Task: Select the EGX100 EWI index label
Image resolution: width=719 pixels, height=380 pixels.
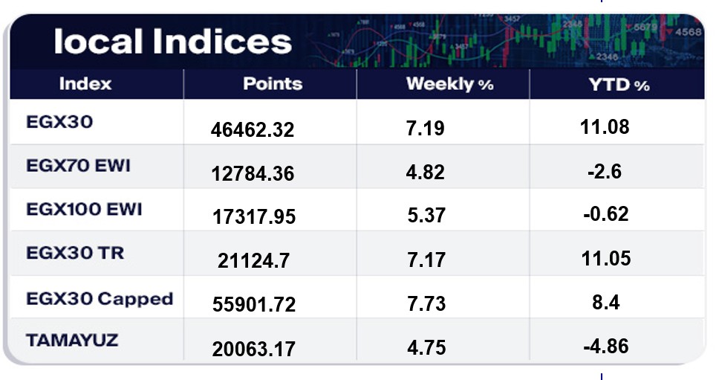Action: pos(84,210)
